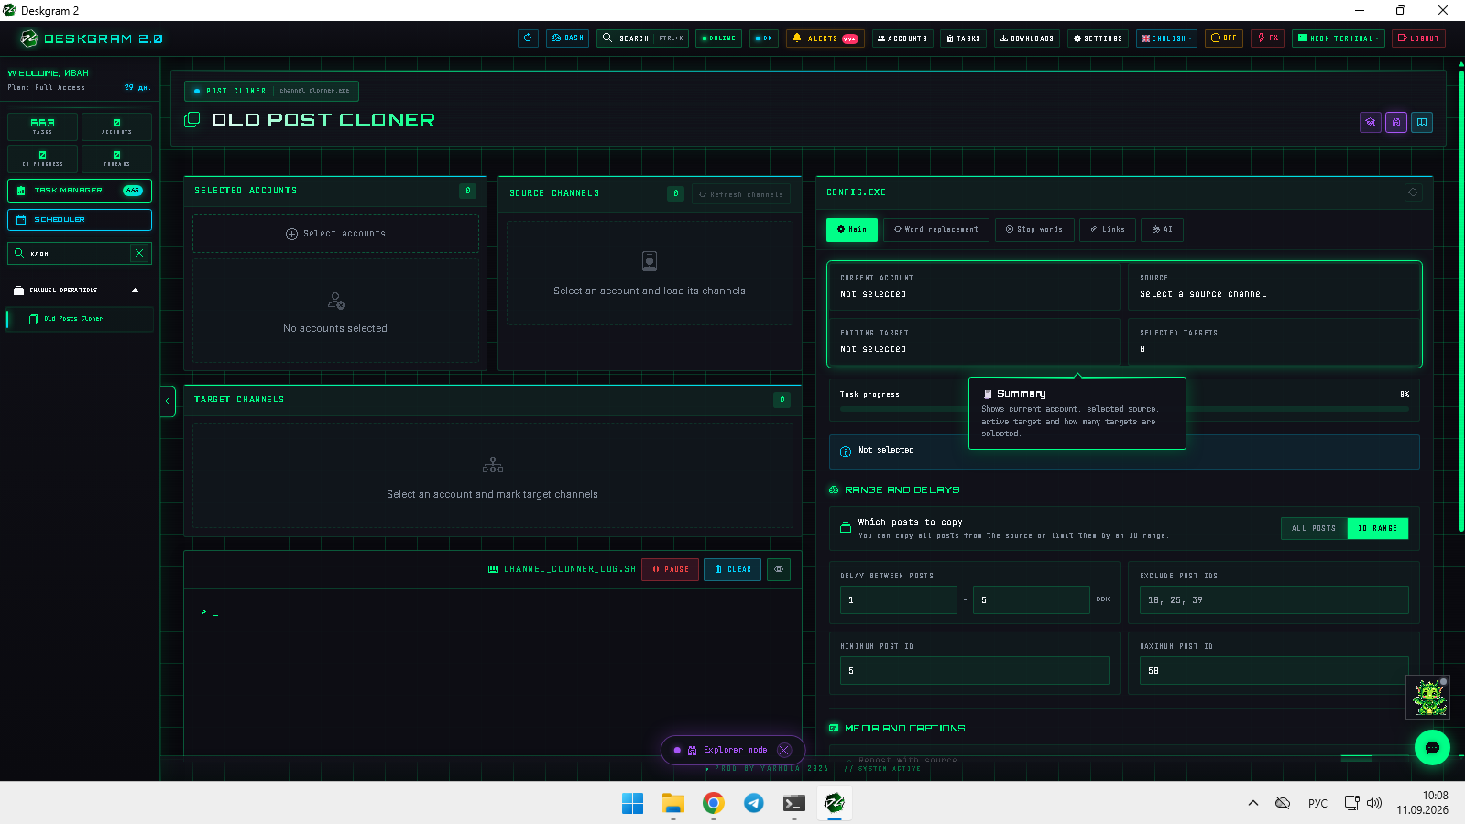Switch to the Stop words tab

[1034, 230]
